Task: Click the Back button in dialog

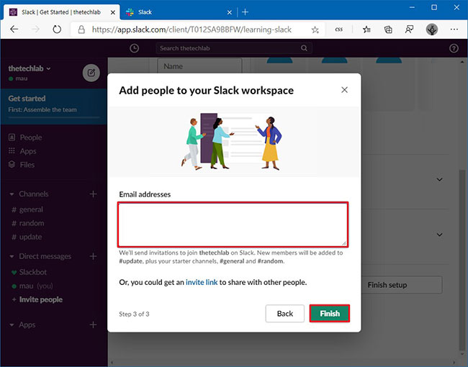Action: click(284, 313)
